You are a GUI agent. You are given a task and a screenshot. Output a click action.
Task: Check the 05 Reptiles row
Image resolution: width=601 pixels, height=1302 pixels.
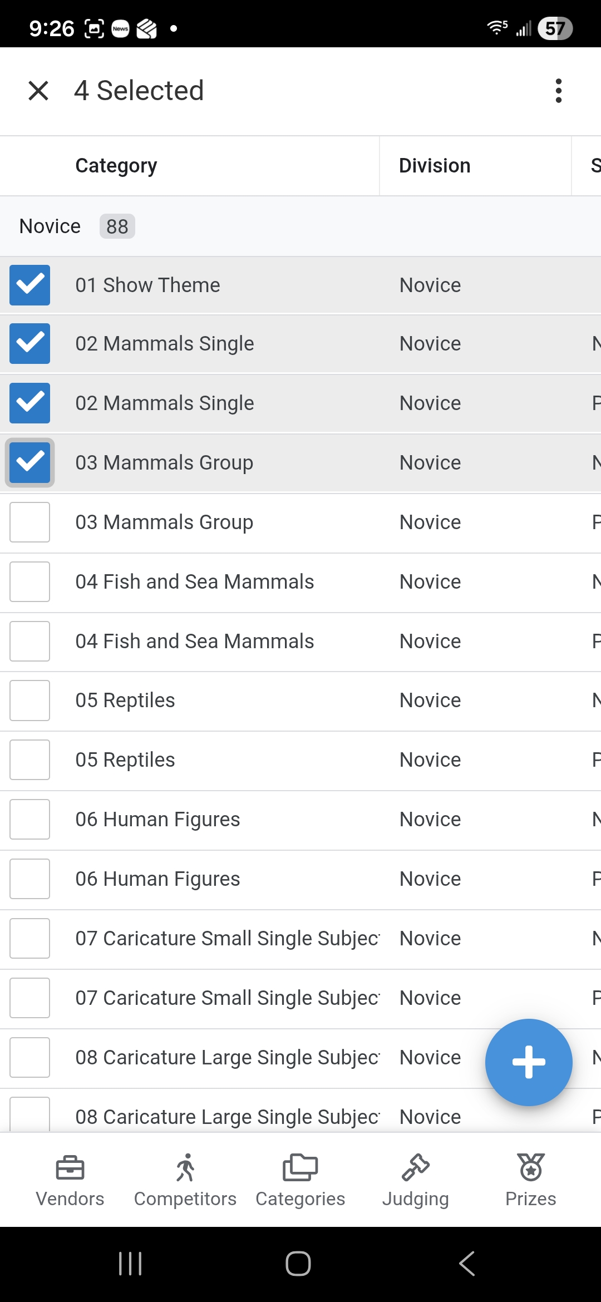tap(29, 701)
